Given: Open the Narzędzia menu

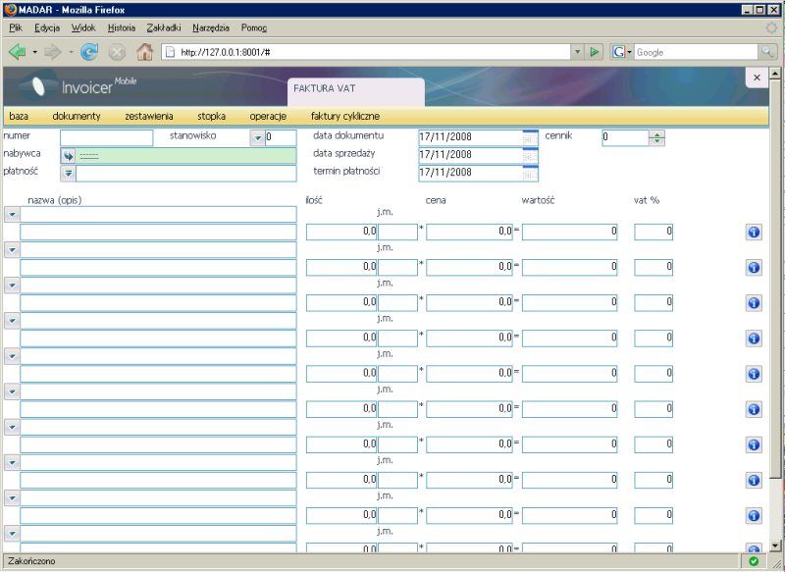Looking at the screenshot, I should (211, 28).
